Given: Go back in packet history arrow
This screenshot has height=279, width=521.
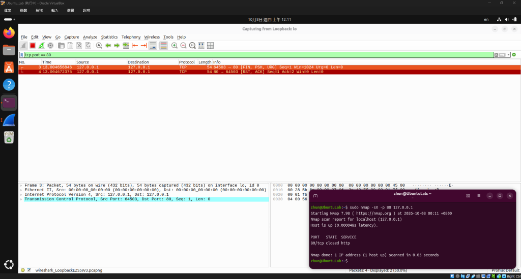Looking at the screenshot, I should [x=108, y=45].
